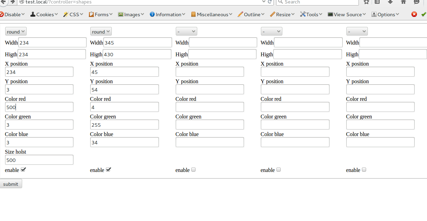Open the Tools toolbar menu
The height and width of the screenshot is (221, 427).
coord(311,15)
